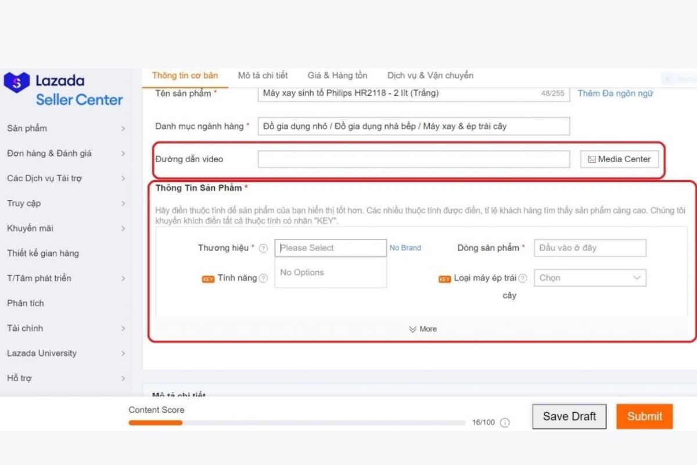Click the No Brand link
697x465 pixels.
(x=405, y=248)
